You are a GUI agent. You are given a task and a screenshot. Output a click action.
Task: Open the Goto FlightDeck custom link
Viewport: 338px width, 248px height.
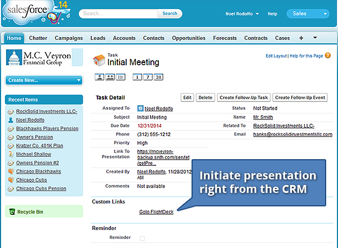click(x=156, y=212)
